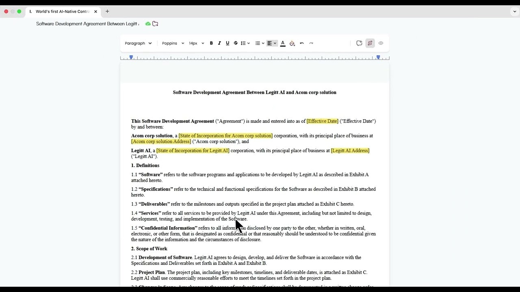520x292 pixels.
Task: Click the bold term “Deliverables”
Action: pyautogui.click(x=154, y=204)
